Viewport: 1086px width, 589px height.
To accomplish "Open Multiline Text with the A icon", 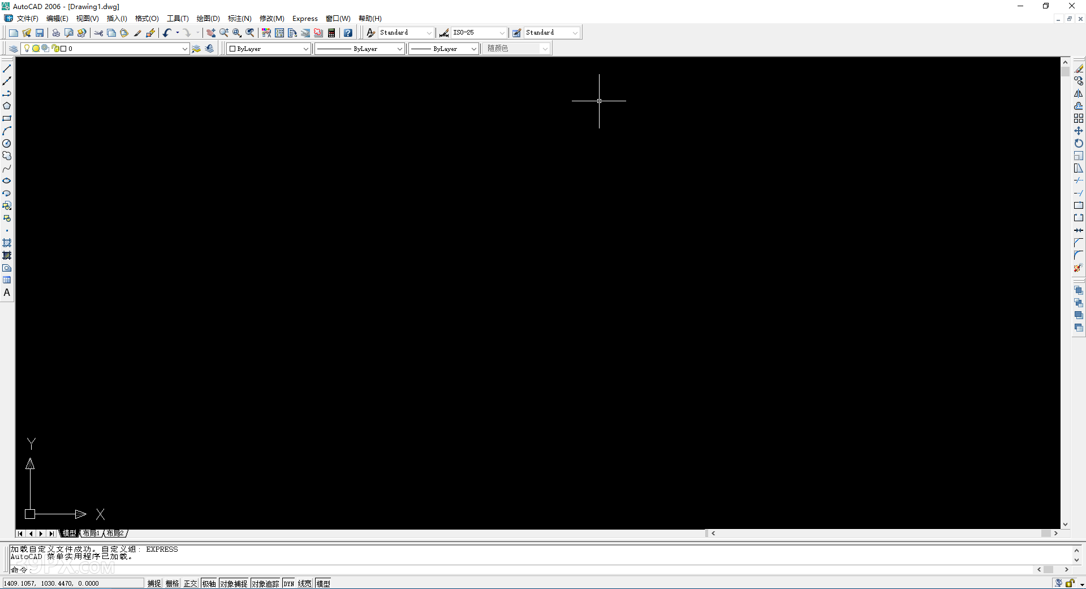I will pos(7,293).
